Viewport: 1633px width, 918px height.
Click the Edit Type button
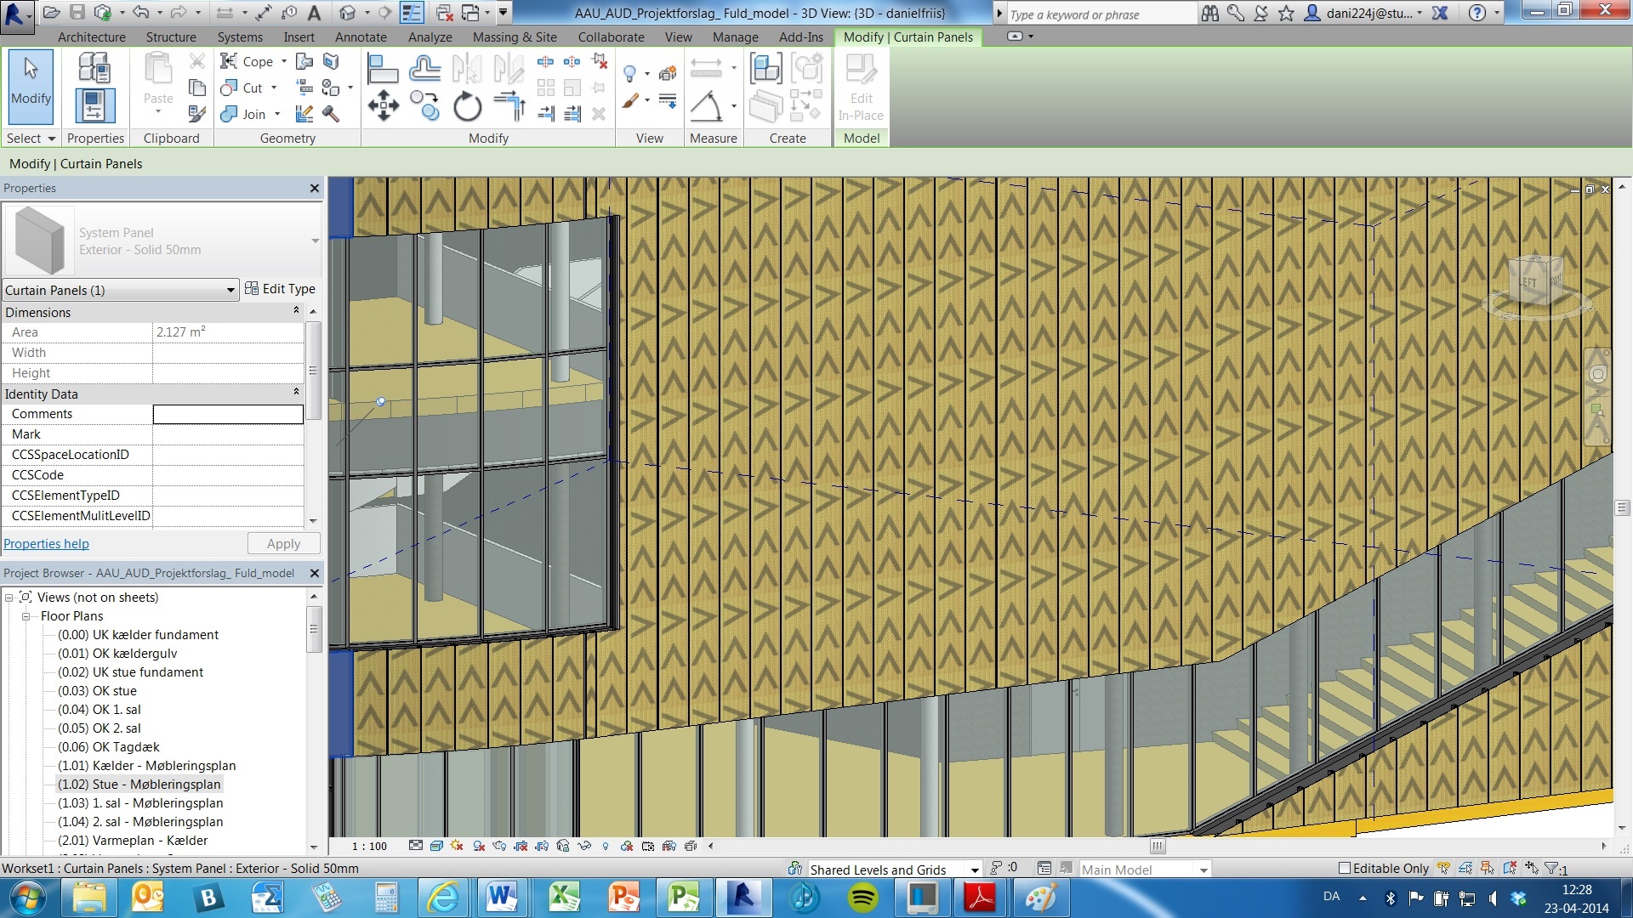pos(280,289)
